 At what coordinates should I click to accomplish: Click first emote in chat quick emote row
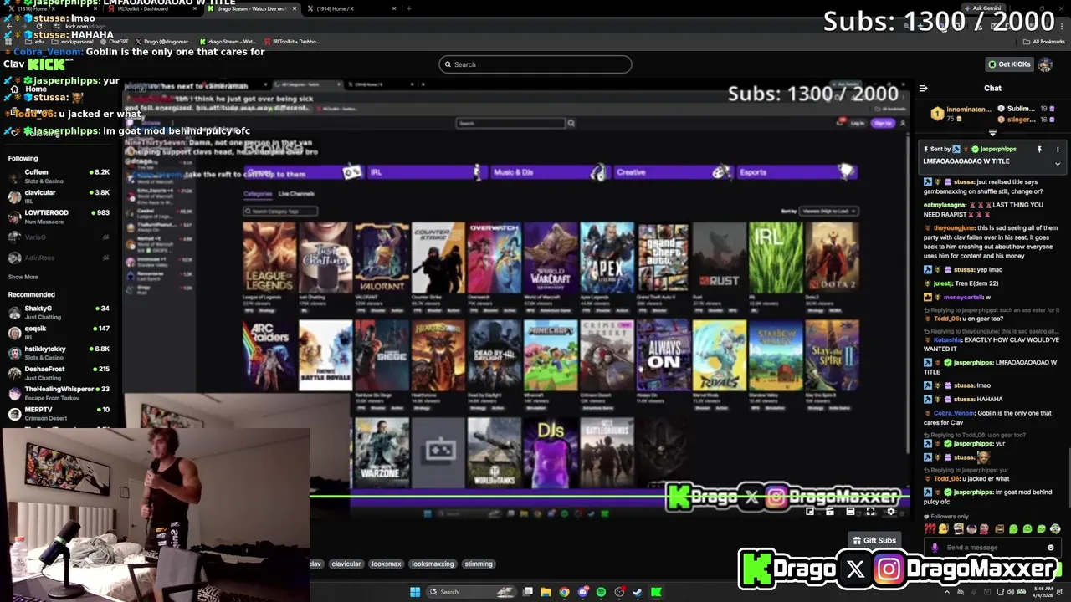(x=930, y=529)
